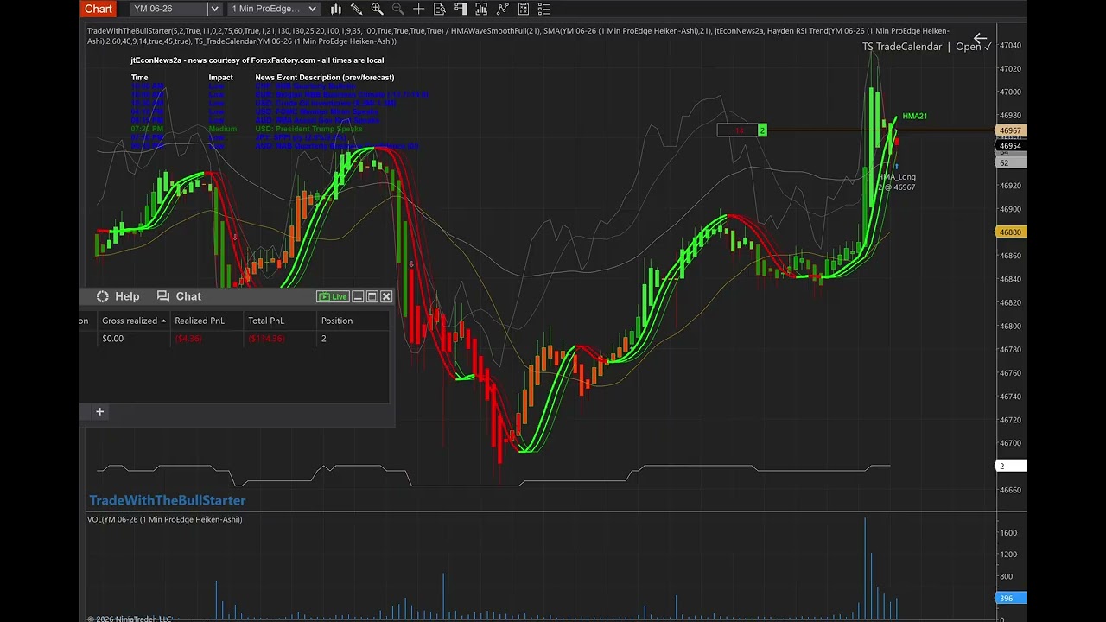This screenshot has height=622, width=1106.
Task: Open the Data Series icon
Action: 481,9
